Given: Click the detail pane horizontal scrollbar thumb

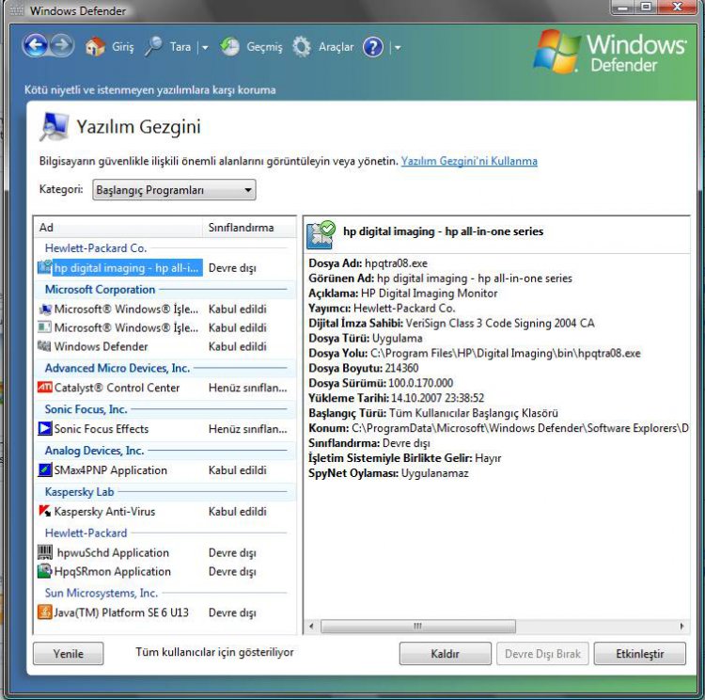Looking at the screenshot, I should tap(418, 626).
